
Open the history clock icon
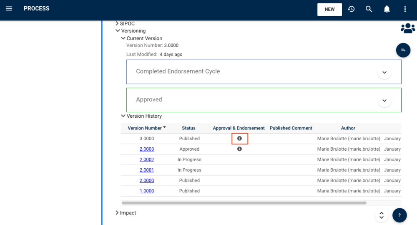(351, 9)
